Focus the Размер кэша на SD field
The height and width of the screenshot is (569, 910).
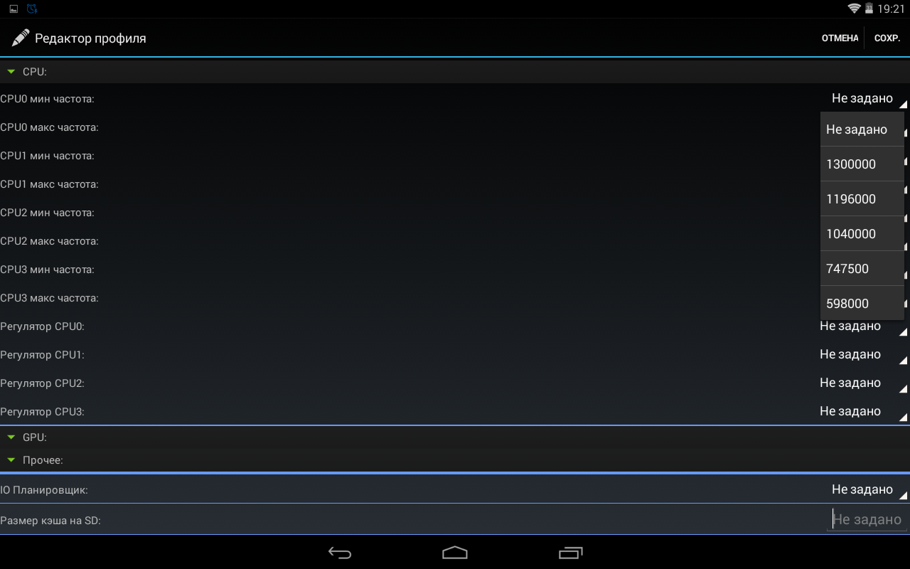click(x=867, y=520)
